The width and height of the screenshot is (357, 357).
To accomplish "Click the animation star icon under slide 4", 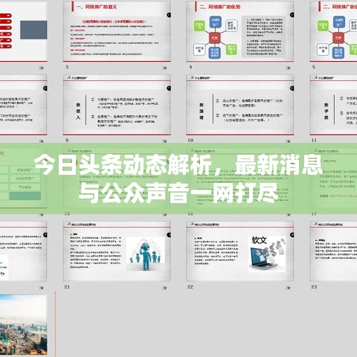I will [x=289, y=68].
